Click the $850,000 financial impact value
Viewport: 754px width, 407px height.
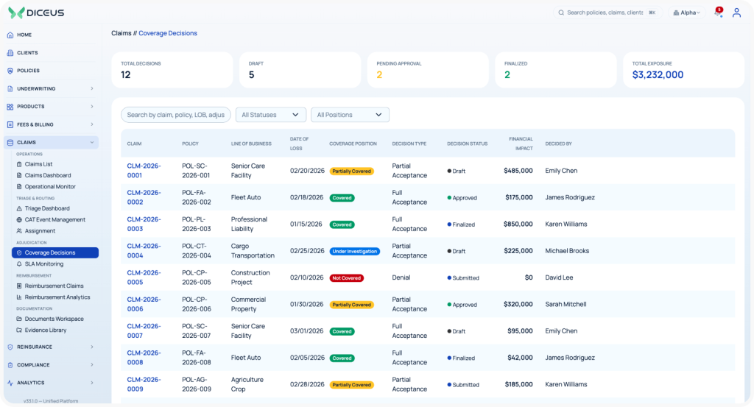[x=518, y=224]
